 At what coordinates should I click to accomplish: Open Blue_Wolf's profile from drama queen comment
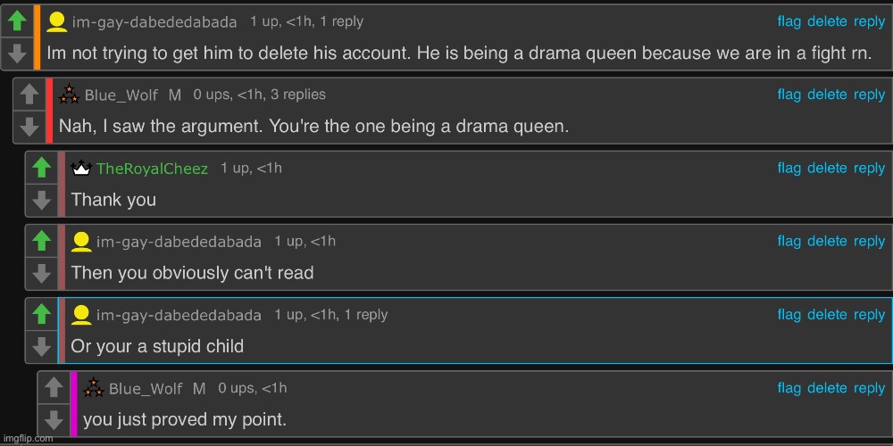point(121,95)
